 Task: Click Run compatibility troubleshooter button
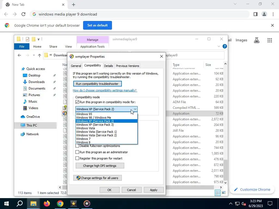pos(97,84)
